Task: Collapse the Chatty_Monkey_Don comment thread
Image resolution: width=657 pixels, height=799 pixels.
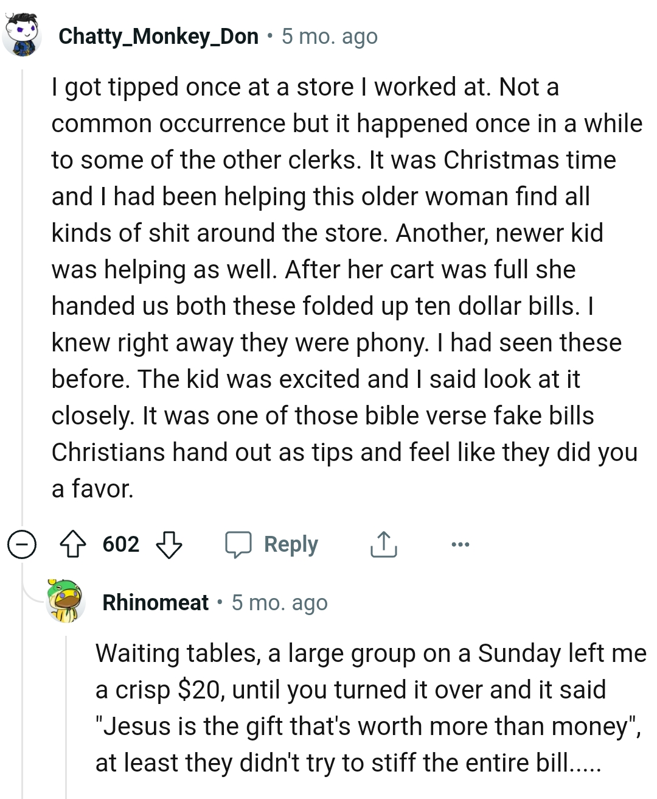Action: point(21,544)
